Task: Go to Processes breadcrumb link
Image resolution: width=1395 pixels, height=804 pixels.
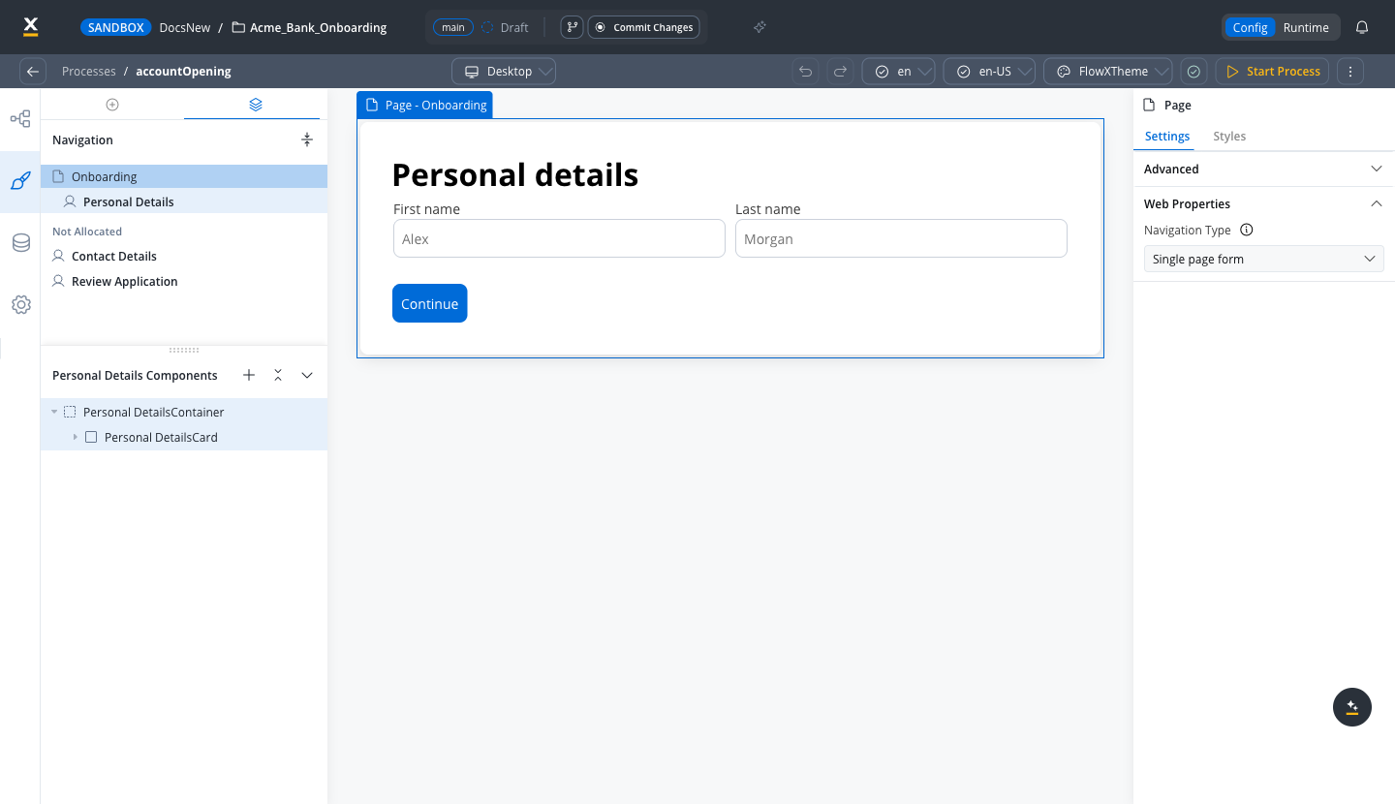Action: point(88,71)
